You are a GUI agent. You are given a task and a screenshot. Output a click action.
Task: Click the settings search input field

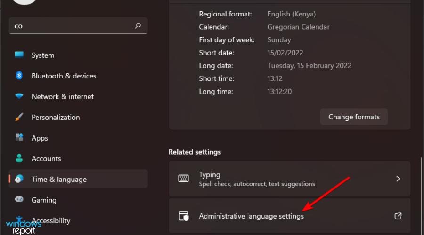78,26
